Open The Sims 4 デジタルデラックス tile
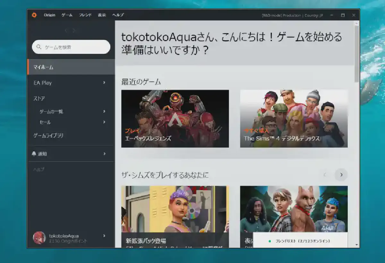The height and width of the screenshot is (263, 385). [x=294, y=119]
